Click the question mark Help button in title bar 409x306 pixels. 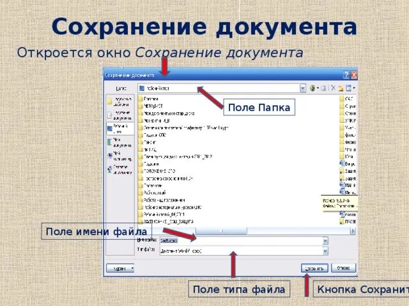click(346, 75)
